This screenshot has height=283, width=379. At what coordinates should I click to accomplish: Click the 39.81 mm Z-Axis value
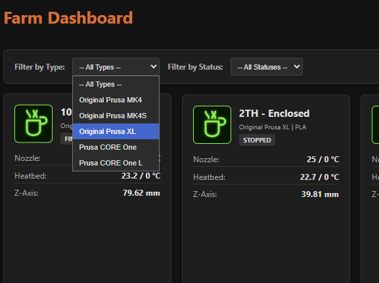(x=320, y=194)
